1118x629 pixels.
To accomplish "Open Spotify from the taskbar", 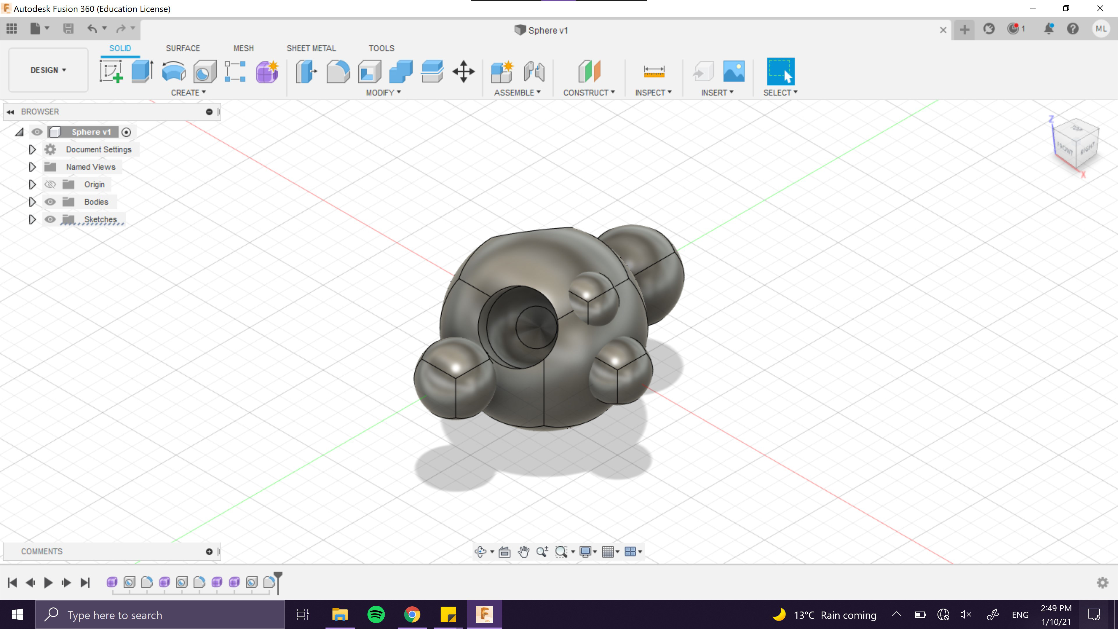I will (x=376, y=615).
